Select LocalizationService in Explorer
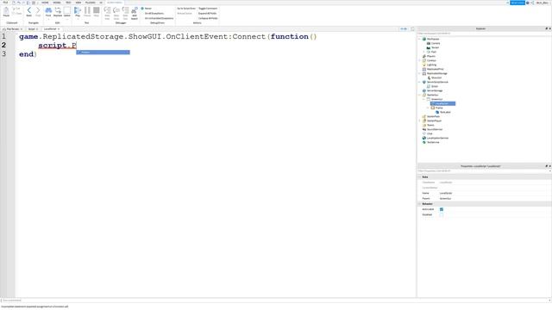The image size is (552, 310). pos(437,138)
